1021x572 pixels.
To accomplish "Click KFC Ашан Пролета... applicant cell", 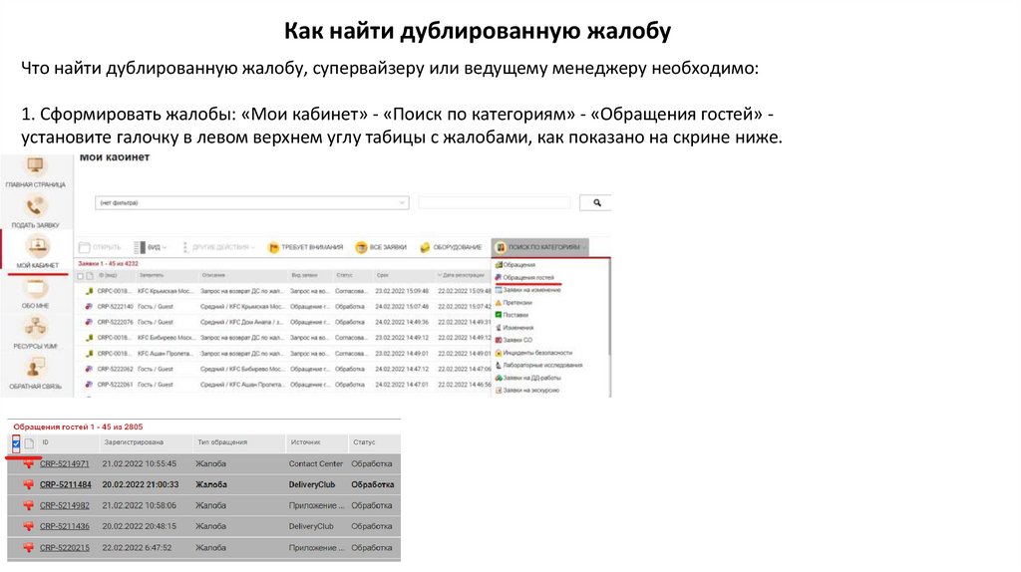I will coord(165,354).
